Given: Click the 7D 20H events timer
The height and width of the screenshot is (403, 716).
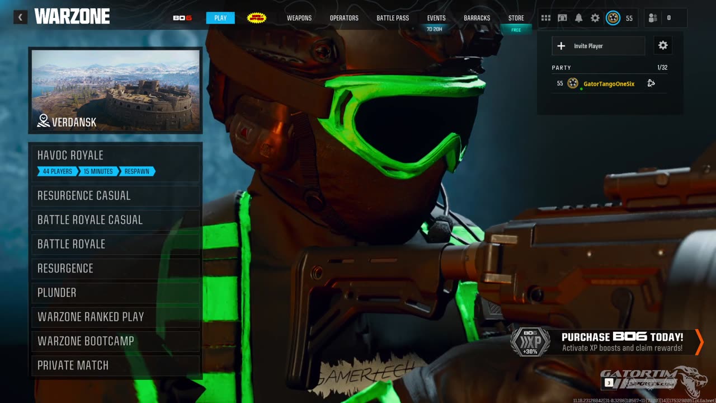Looking at the screenshot, I should point(434,29).
